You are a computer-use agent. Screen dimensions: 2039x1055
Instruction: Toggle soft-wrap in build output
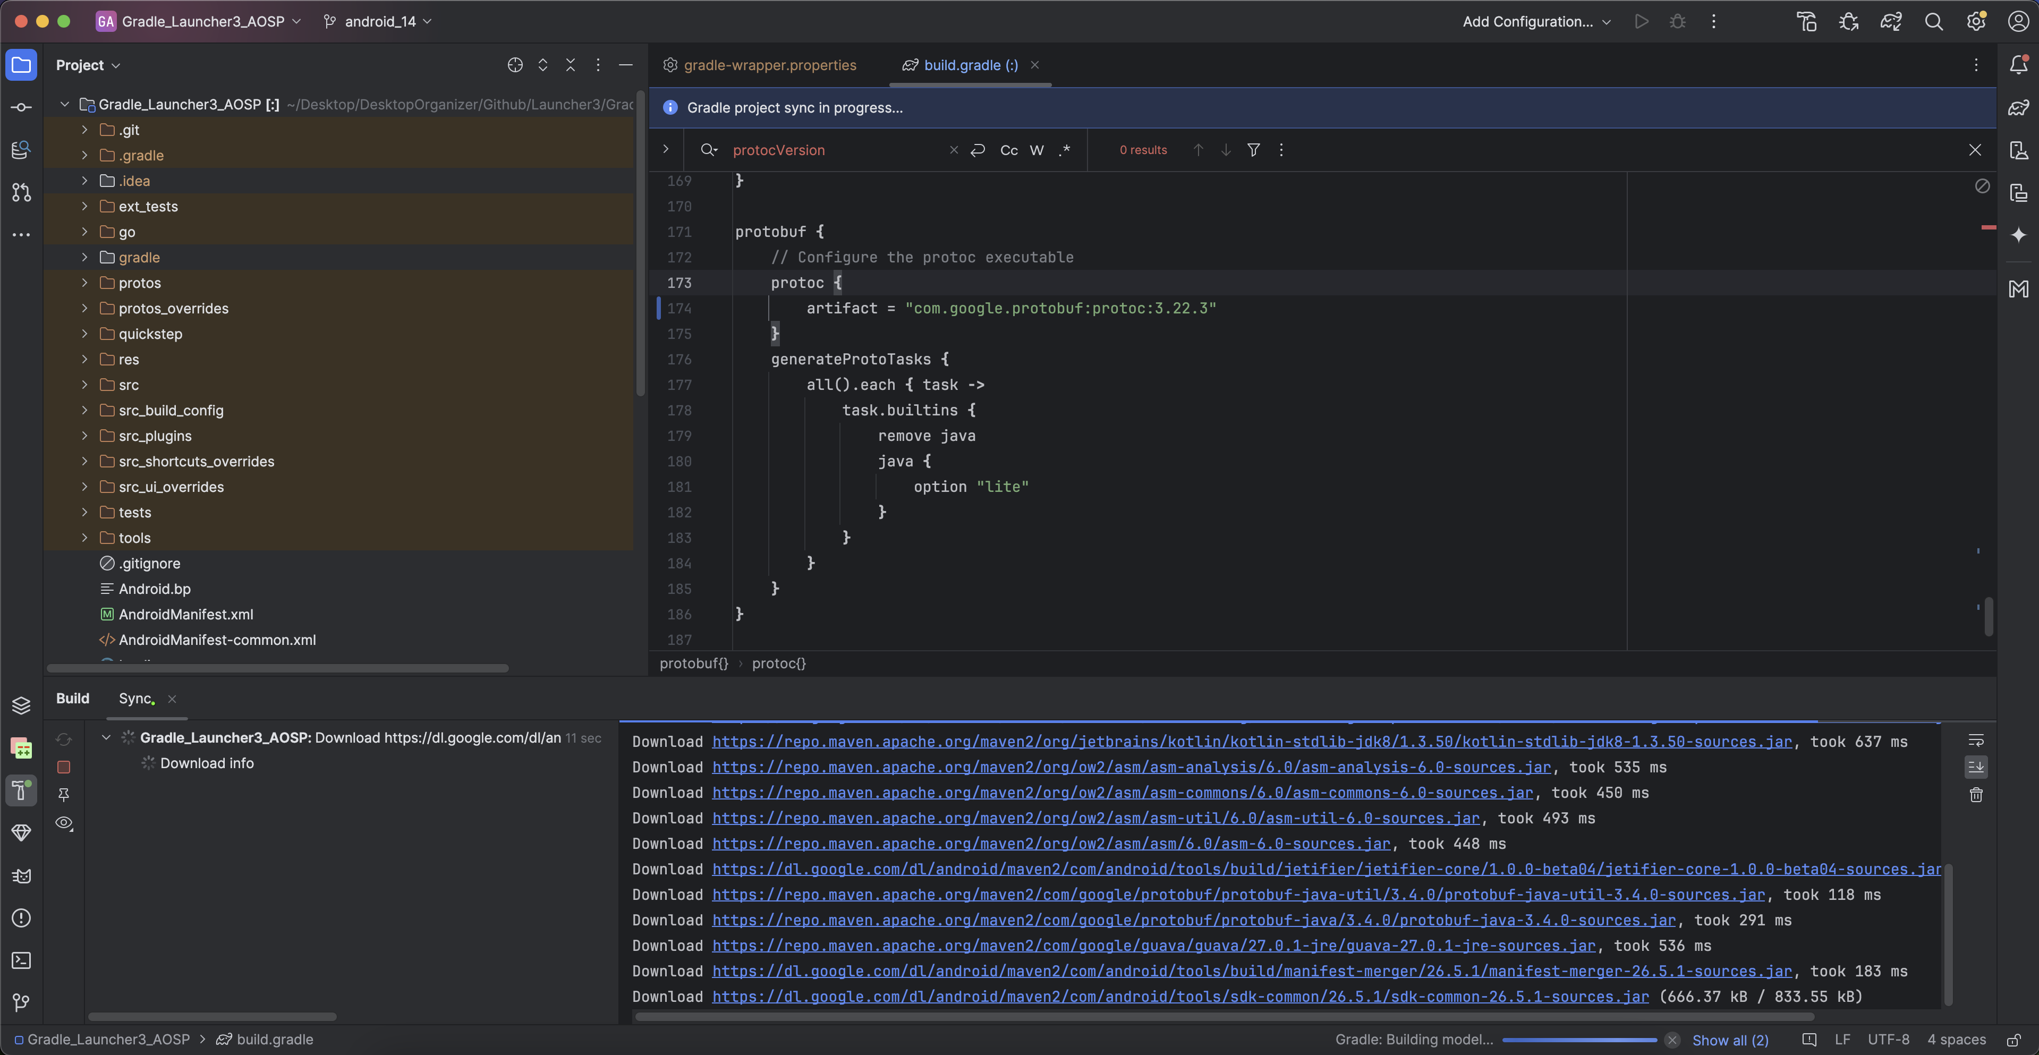click(x=1976, y=740)
